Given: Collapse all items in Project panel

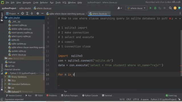Looking at the screenshot, I should tap(32, 14).
